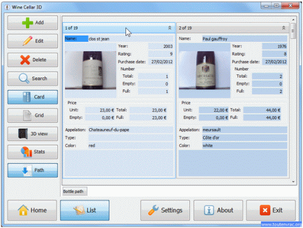This screenshot has width=303, height=228.
Task: Click the red X Delete icon
Action: [25, 60]
